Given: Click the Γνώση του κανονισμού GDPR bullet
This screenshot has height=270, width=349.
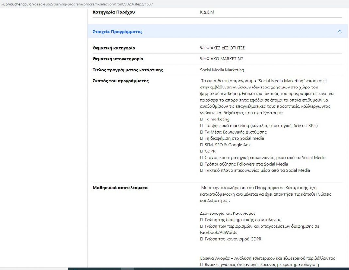Looking at the screenshot, I should coord(233,239).
